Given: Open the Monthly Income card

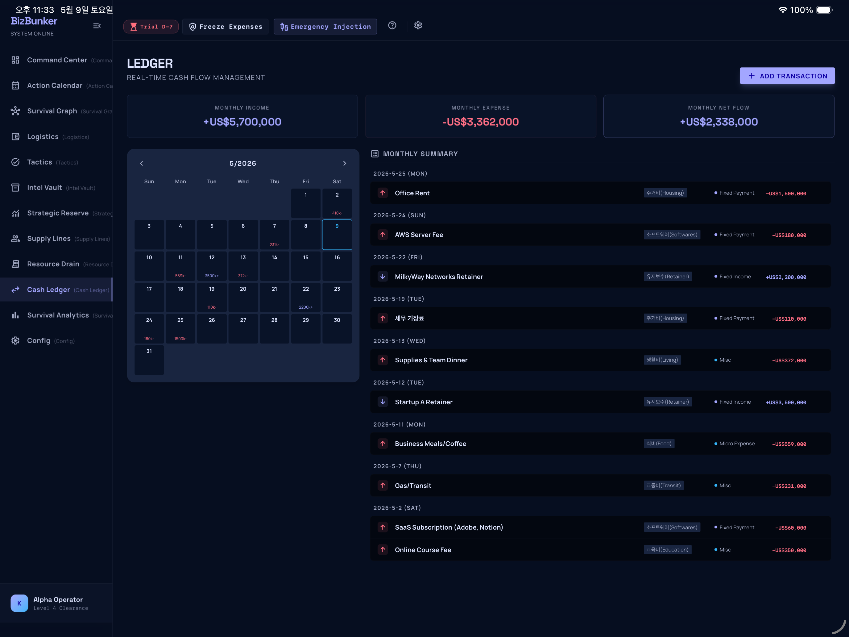Looking at the screenshot, I should [x=242, y=116].
